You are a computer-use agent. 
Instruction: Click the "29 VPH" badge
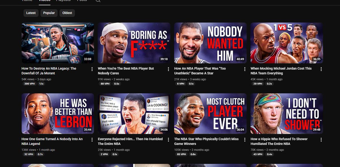(258, 84)
